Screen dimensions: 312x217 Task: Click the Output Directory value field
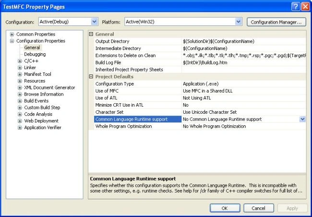click(244, 41)
